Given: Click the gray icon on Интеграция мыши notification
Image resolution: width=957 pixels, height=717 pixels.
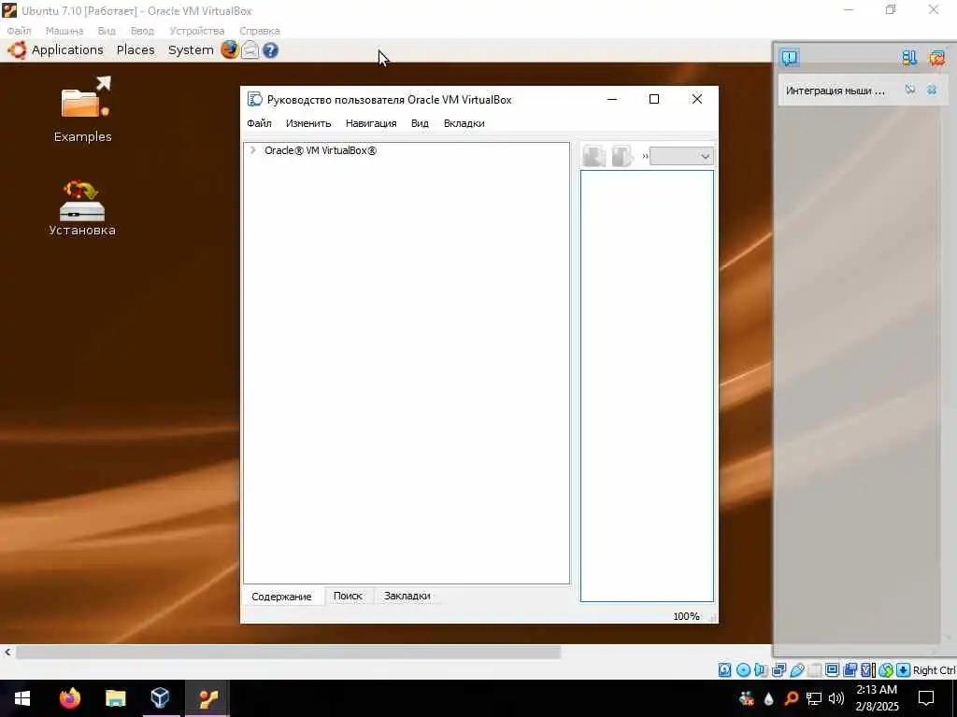Looking at the screenshot, I should [x=910, y=90].
